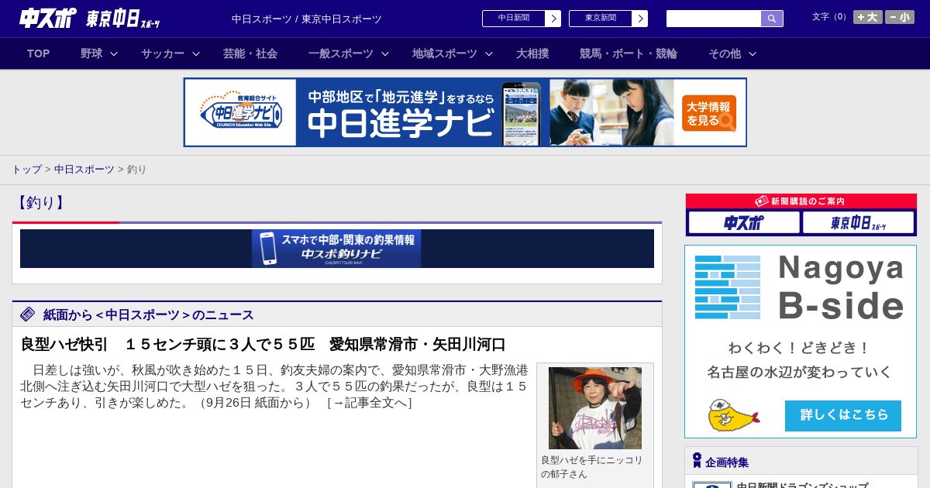Open the 記事全文へ link
The height and width of the screenshot is (488, 930).
click(369, 403)
